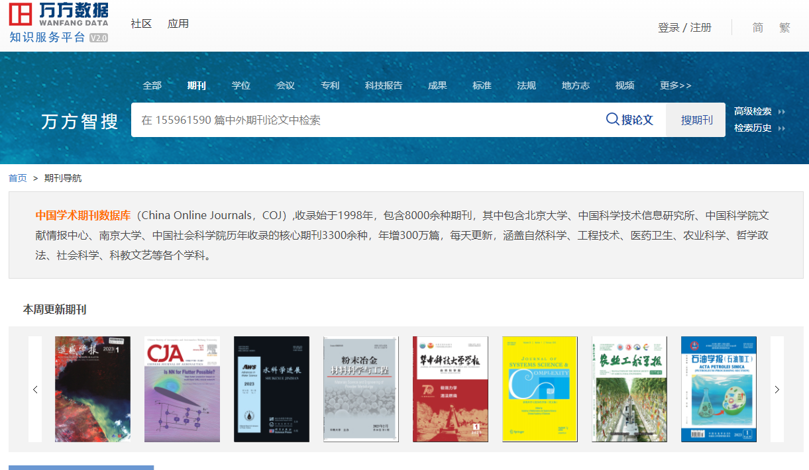Image resolution: width=809 pixels, height=470 pixels.
Task: Select the 科技报告 search tab
Action: pyautogui.click(x=384, y=85)
